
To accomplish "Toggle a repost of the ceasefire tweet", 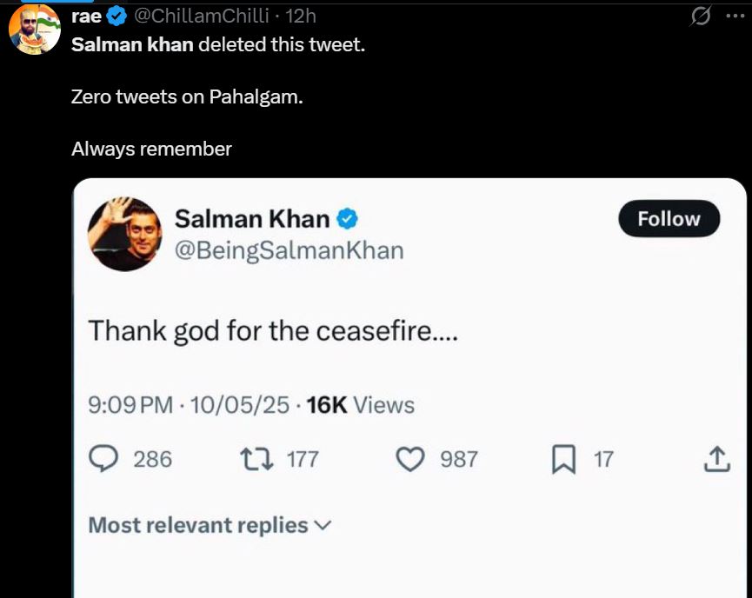I will coord(254,458).
